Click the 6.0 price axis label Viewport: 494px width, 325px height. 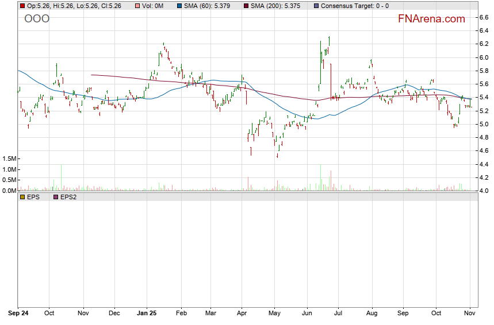coord(484,57)
